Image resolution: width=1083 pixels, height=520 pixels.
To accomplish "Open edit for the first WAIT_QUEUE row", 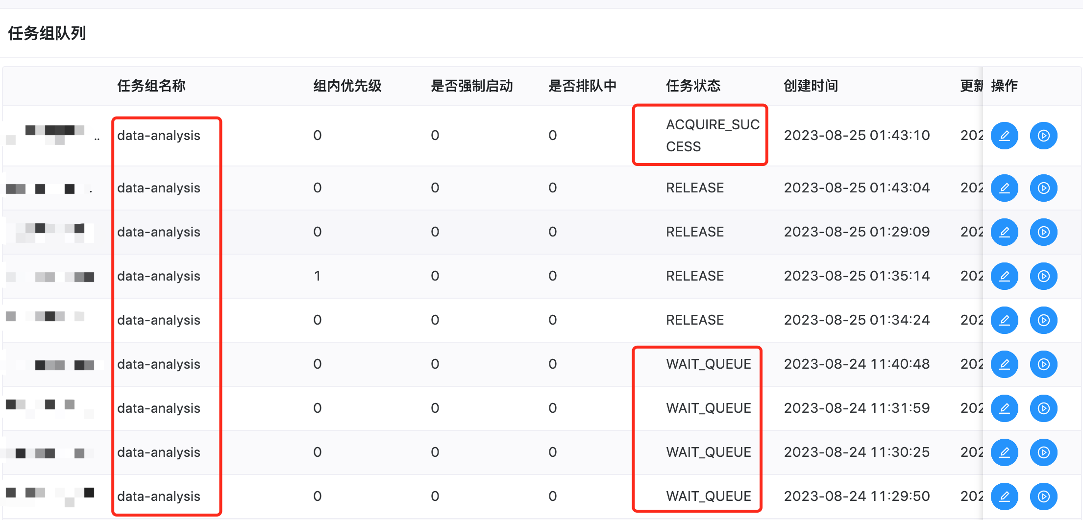I will (1005, 364).
